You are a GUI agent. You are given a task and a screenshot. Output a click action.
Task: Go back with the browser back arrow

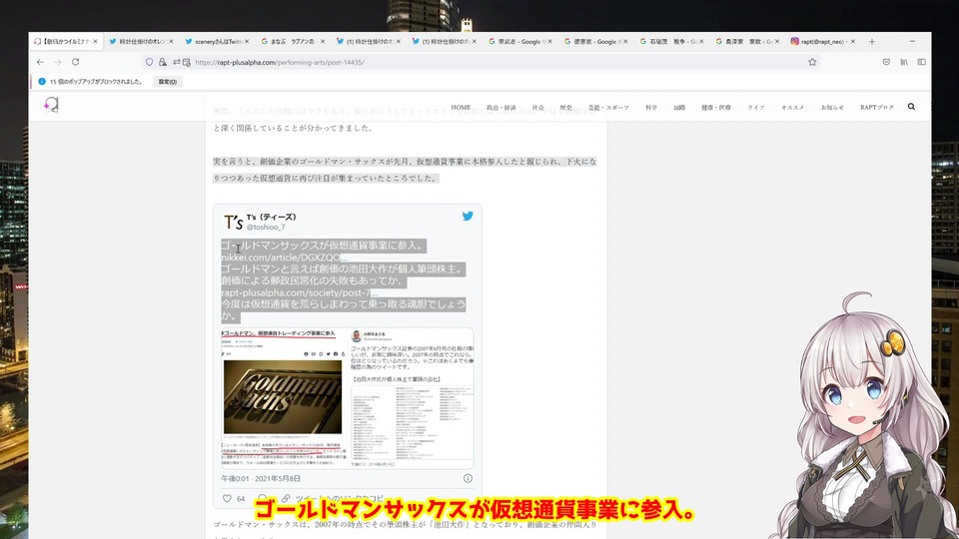[40, 62]
